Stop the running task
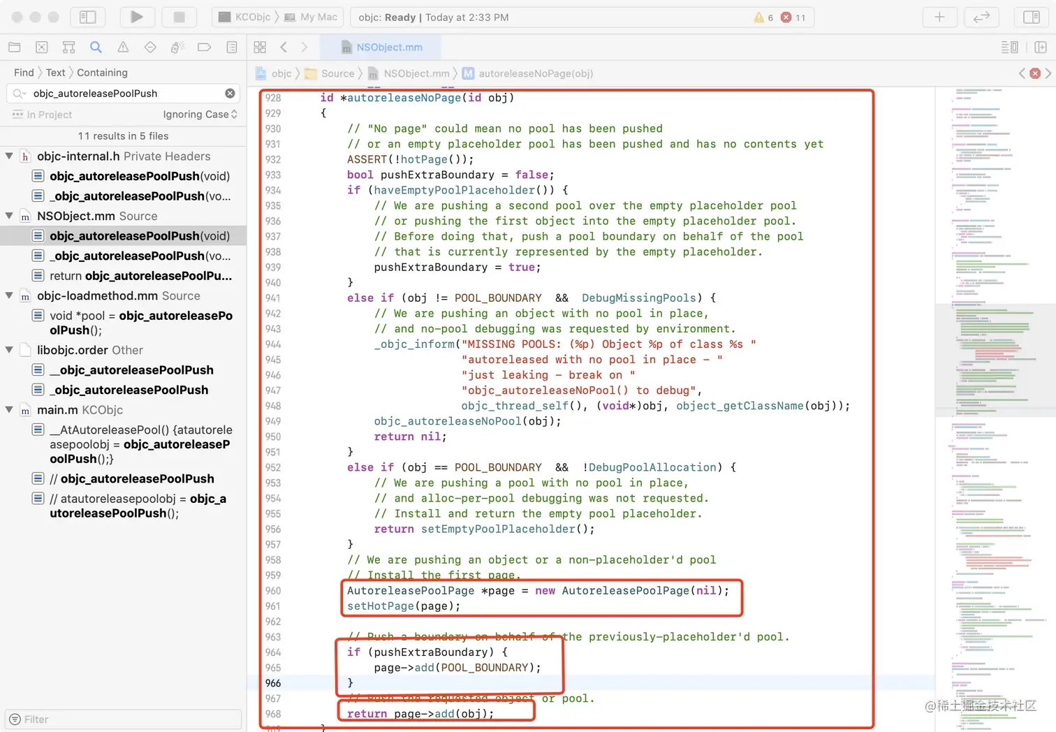The height and width of the screenshot is (732, 1056). coord(179,17)
